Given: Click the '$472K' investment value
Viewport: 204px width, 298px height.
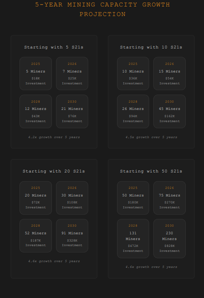Looking at the screenshot, I should pyautogui.click(x=133, y=246).
